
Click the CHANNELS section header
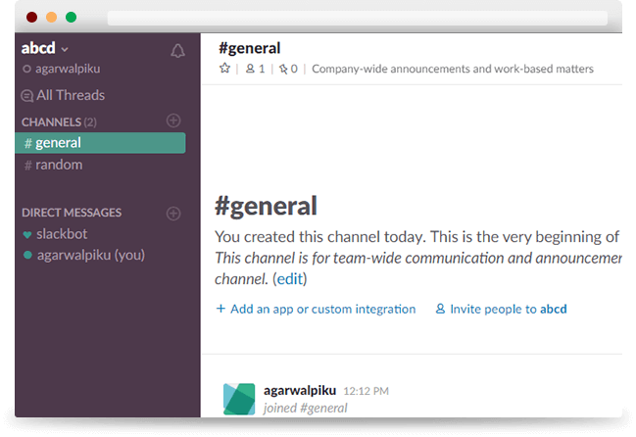(x=59, y=122)
